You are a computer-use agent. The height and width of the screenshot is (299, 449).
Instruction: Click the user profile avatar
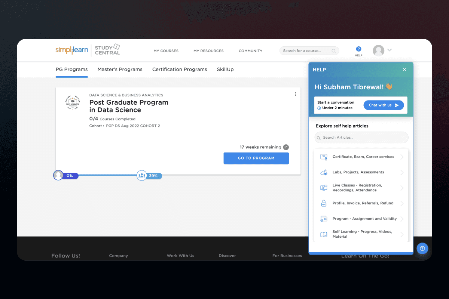[x=379, y=50]
